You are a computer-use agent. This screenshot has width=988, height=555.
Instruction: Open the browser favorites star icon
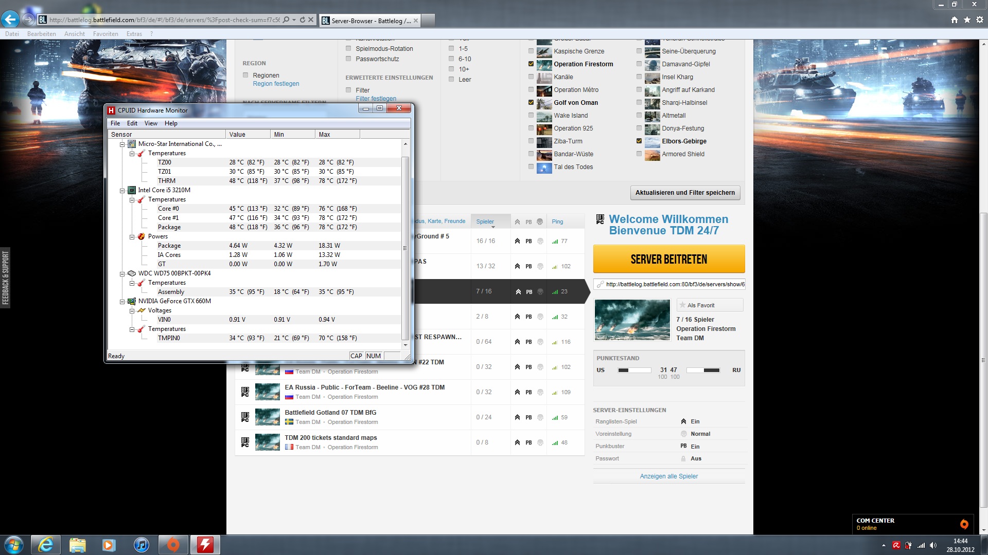pos(967,20)
